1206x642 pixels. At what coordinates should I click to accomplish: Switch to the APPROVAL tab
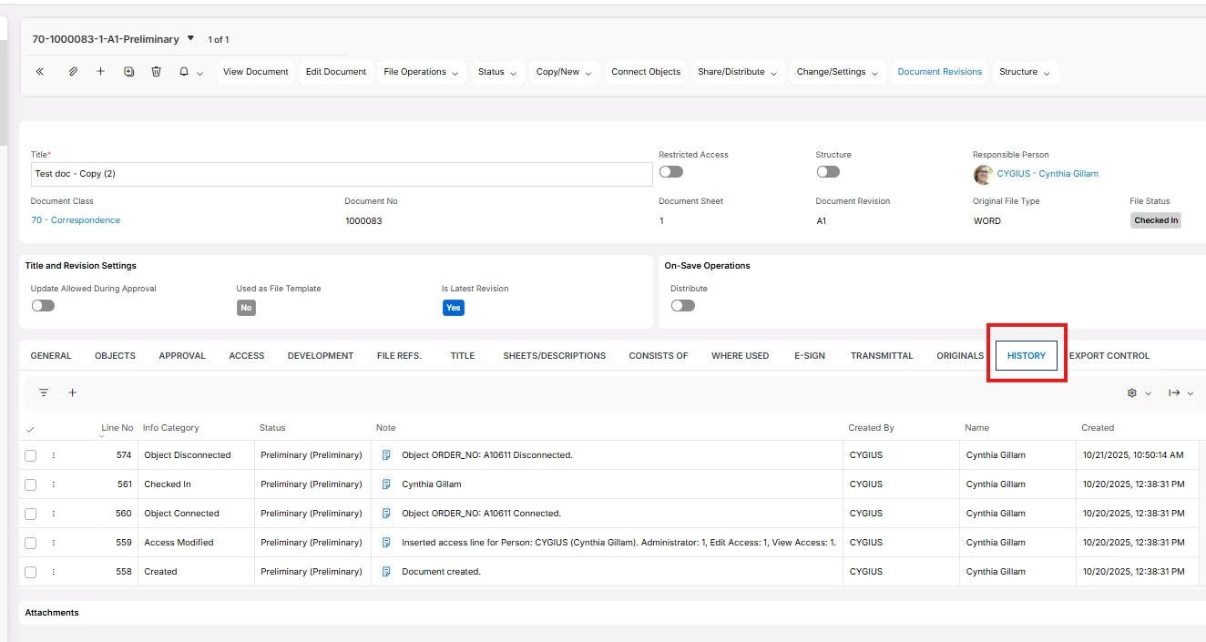click(x=182, y=356)
